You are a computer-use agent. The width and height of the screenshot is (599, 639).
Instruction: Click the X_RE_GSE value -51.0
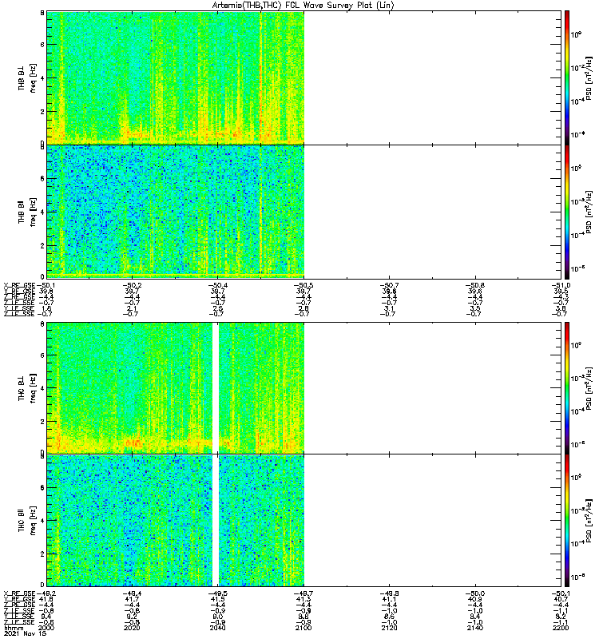[x=561, y=285]
